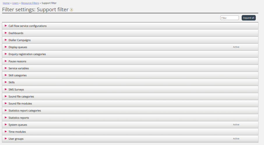Expand the Dashboards section arrow

tap(6, 33)
